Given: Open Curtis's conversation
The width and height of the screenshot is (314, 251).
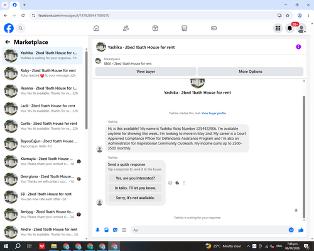Looking at the screenshot, I should 42,126.
